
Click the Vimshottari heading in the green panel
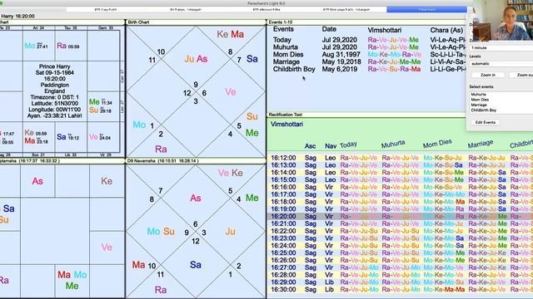coord(286,125)
